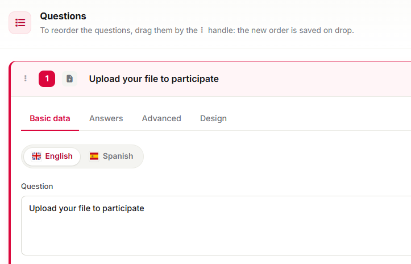
Task: Click the Spain flag icon
Action: (x=94, y=156)
